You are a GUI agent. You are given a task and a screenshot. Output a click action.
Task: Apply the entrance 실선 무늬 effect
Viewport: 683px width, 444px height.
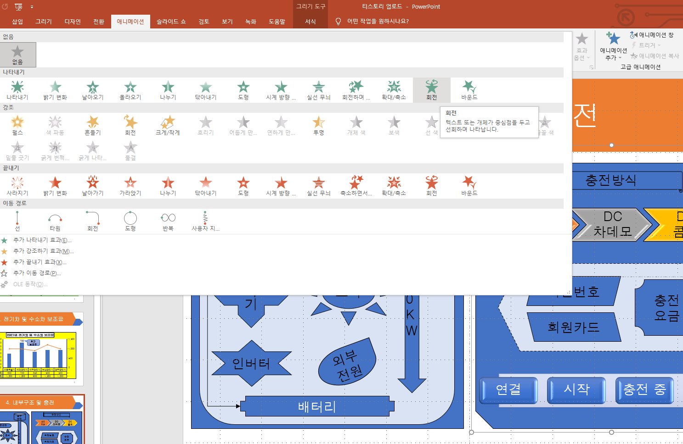(319, 90)
